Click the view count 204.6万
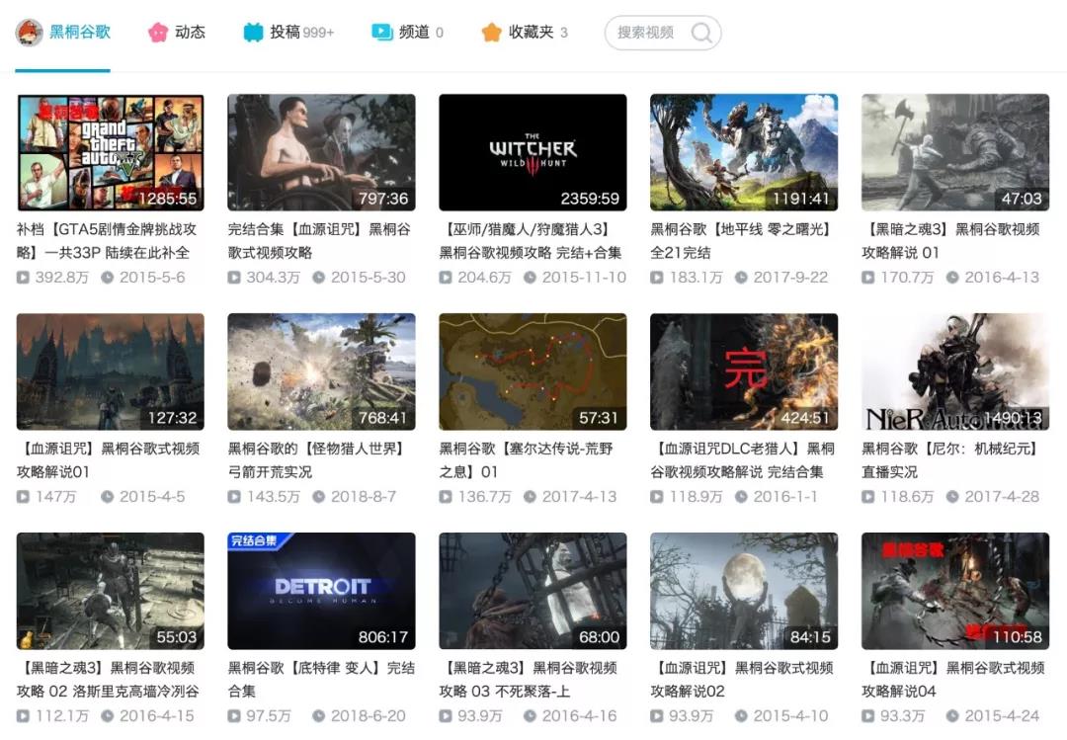 coord(484,277)
